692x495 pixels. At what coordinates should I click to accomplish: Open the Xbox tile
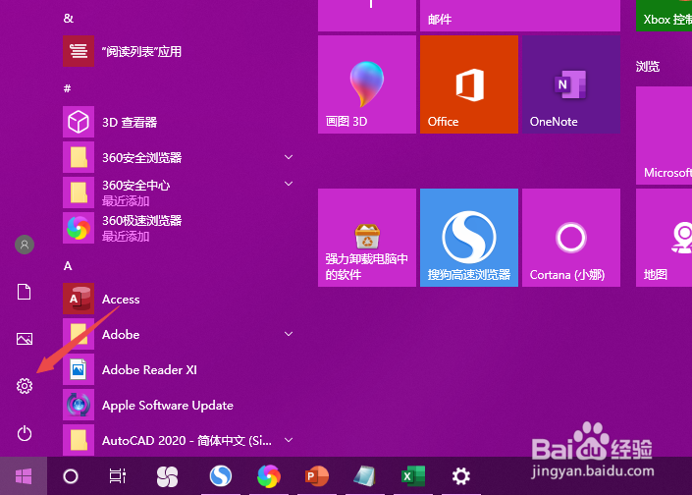click(664, 16)
